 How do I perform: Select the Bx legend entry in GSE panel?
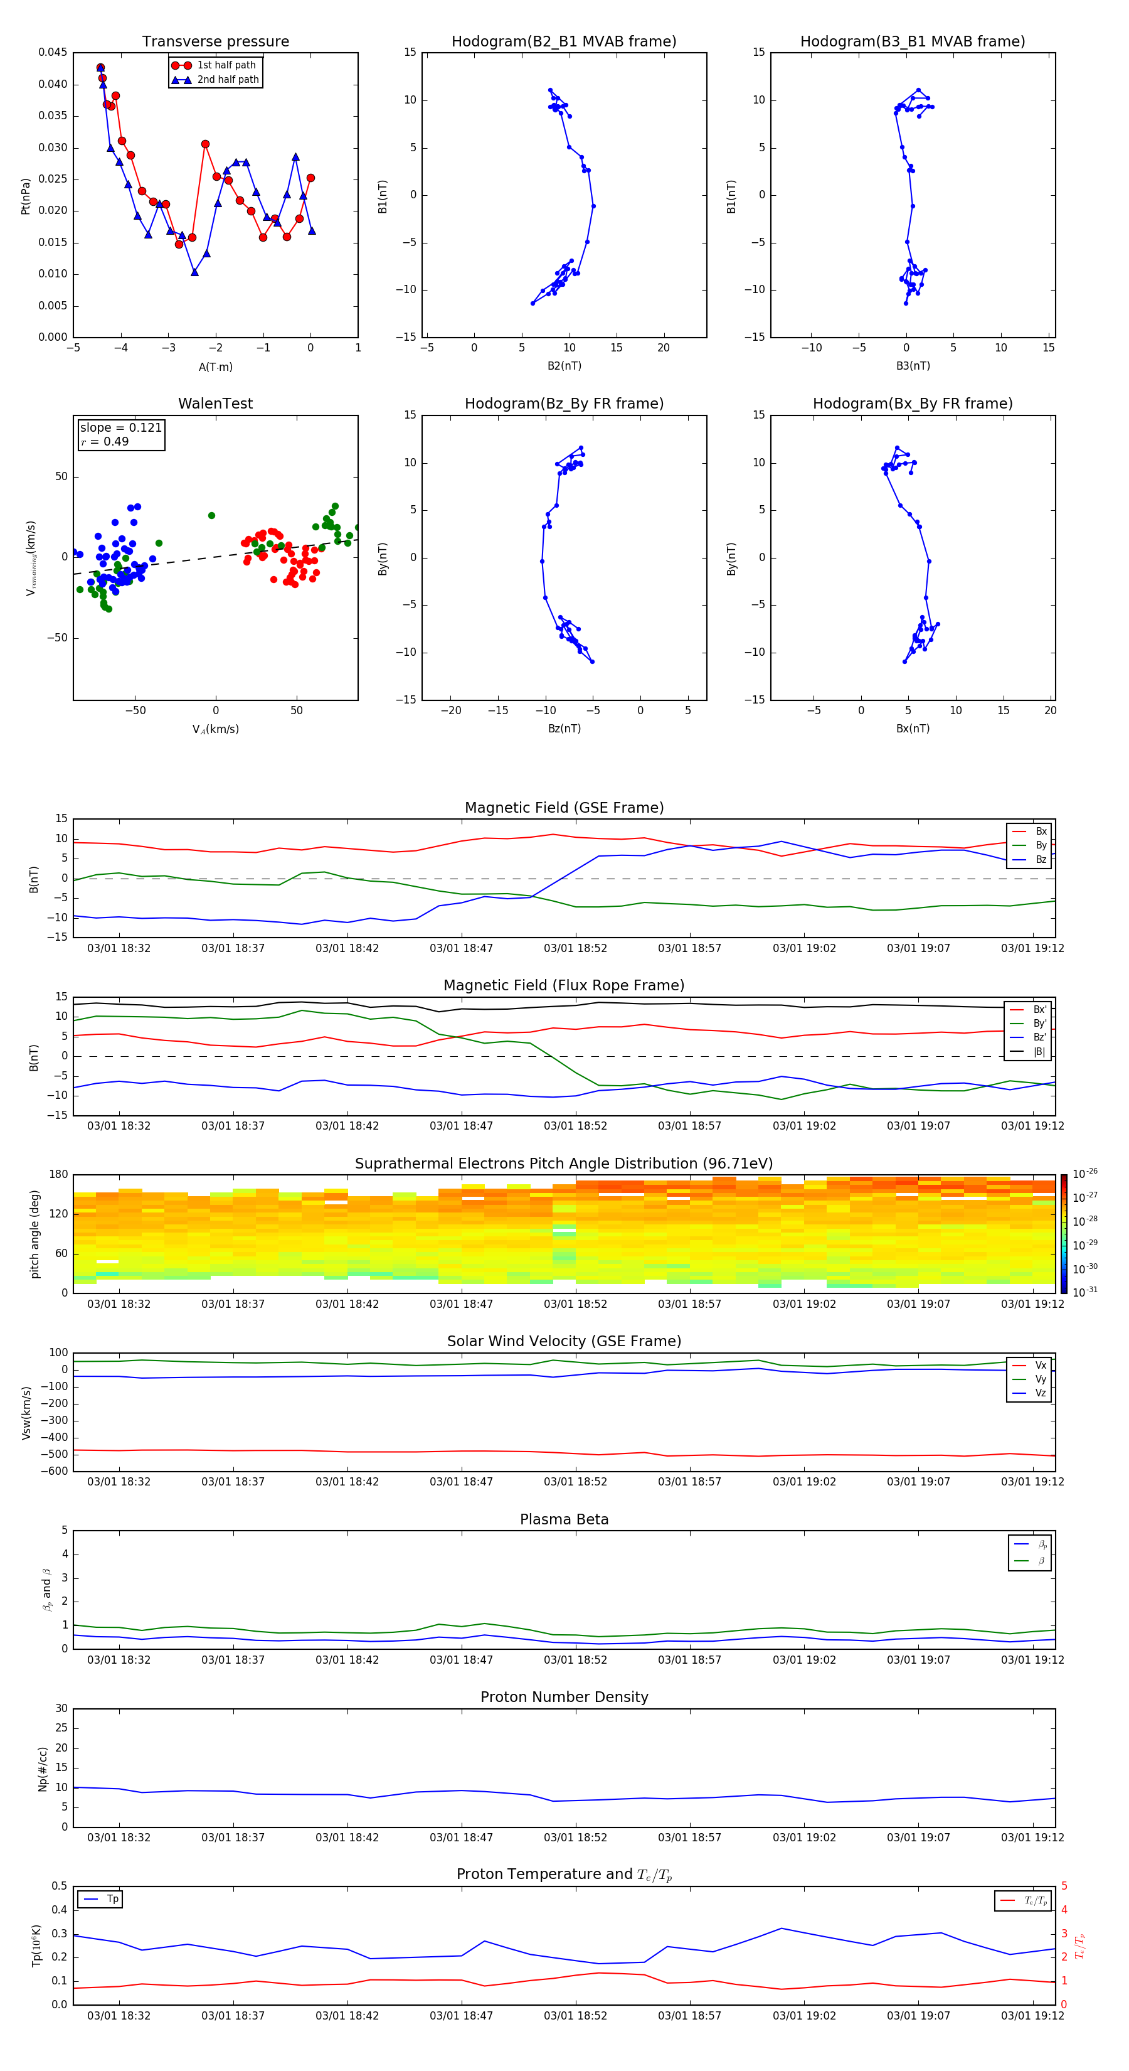click(x=1029, y=832)
